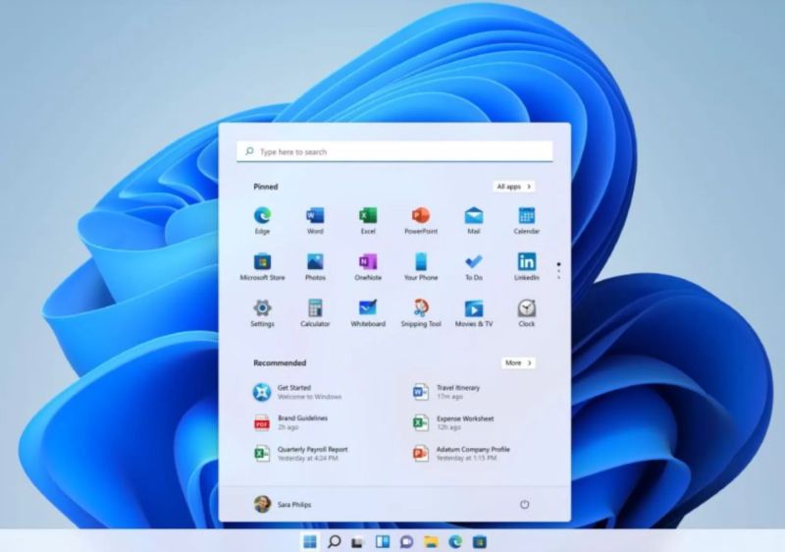
Task: Click the Power button
Action: coord(524,504)
